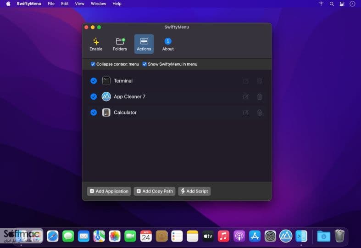Open FaceTime from the Dock
Screen dimensions: 361x248
130,236
